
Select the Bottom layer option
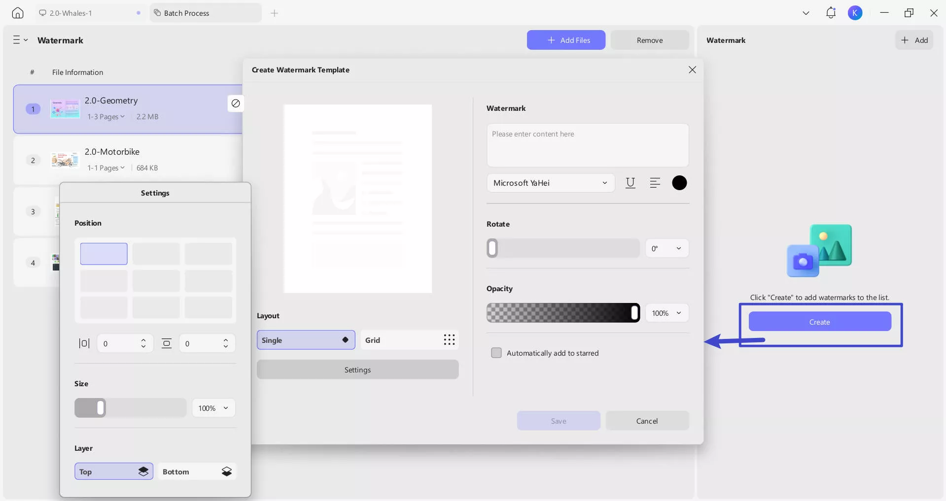pyautogui.click(x=197, y=471)
